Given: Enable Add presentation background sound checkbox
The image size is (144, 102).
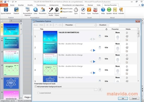Looking at the screenshot, I should [x=36, y=87].
